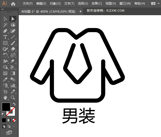161x137 pixels.
Task: Open the 对象(O) menu
Action: pyautogui.click(x=55, y=4)
